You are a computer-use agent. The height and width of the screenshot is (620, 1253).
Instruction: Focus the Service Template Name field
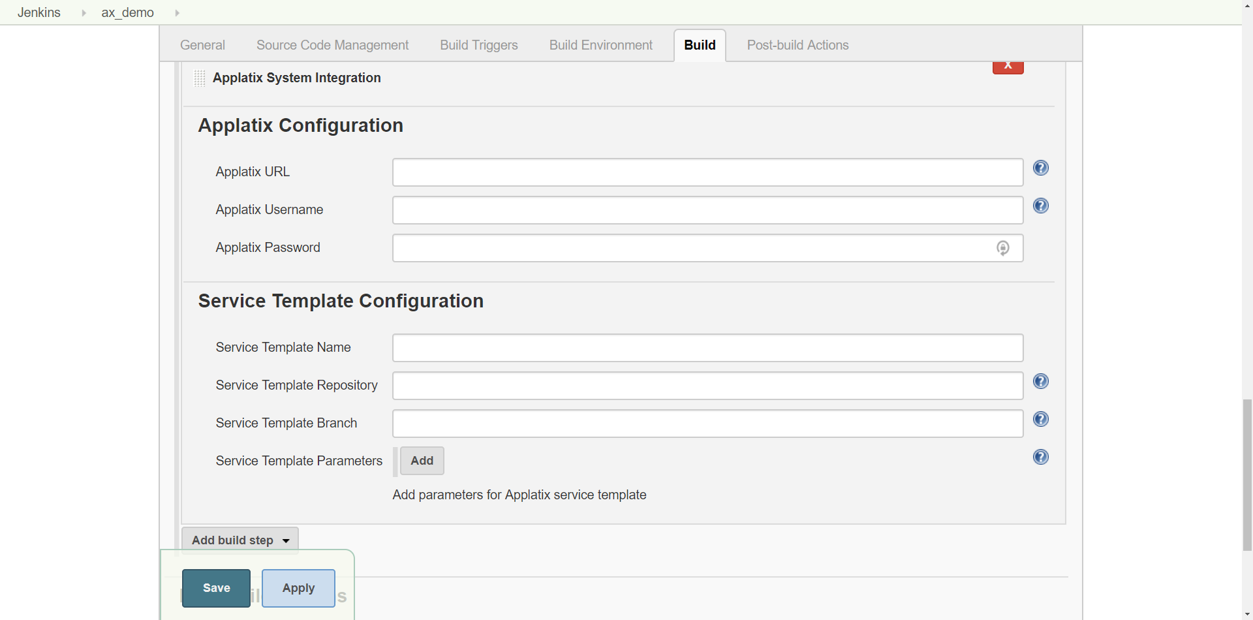click(x=707, y=348)
